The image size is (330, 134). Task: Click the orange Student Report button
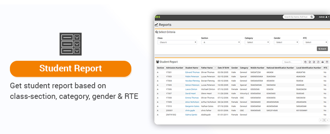click(70, 69)
